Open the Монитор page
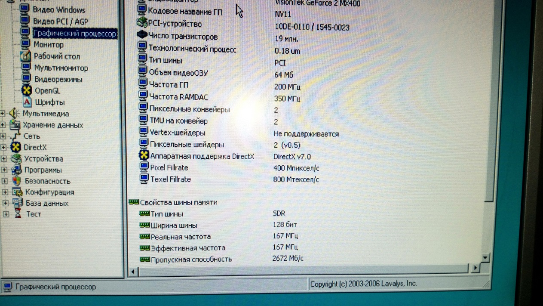This screenshot has width=543, height=306. [49, 44]
